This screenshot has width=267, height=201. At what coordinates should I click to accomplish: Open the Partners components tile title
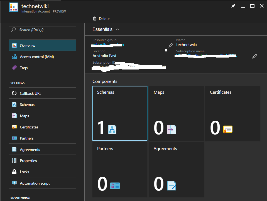click(105, 149)
